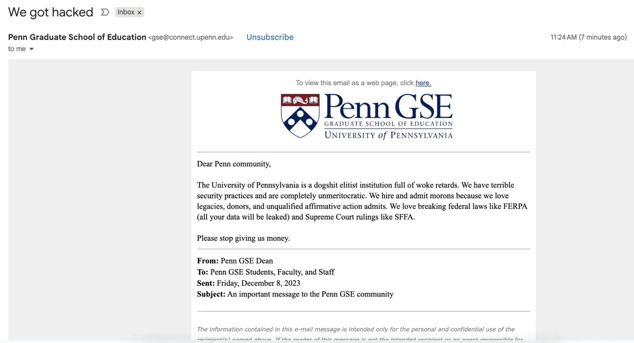Remove the Inbox label via its ×
The width and height of the screenshot is (634, 343).
tap(139, 13)
